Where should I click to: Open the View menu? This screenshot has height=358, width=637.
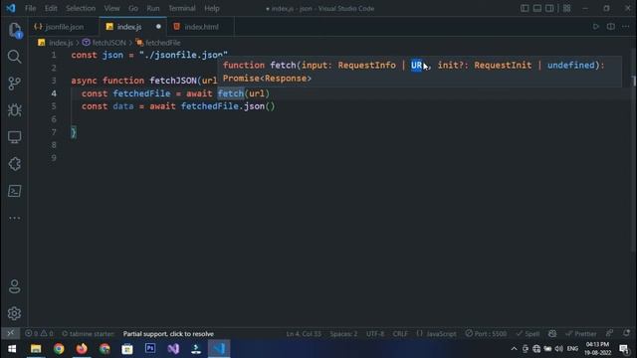(111, 8)
